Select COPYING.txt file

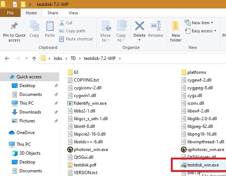(x=83, y=80)
